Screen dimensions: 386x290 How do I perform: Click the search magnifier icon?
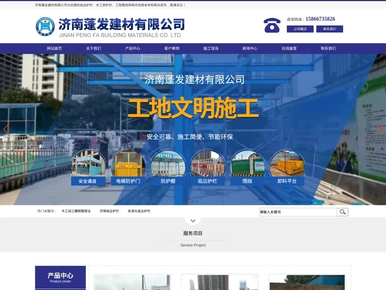(343, 212)
